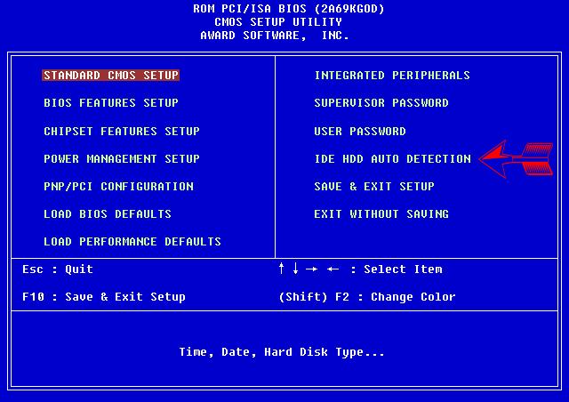Click the left arrow key symbol

[x=333, y=269]
